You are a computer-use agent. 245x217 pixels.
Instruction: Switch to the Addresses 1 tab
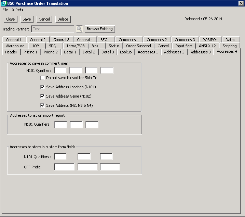[x=148, y=52]
